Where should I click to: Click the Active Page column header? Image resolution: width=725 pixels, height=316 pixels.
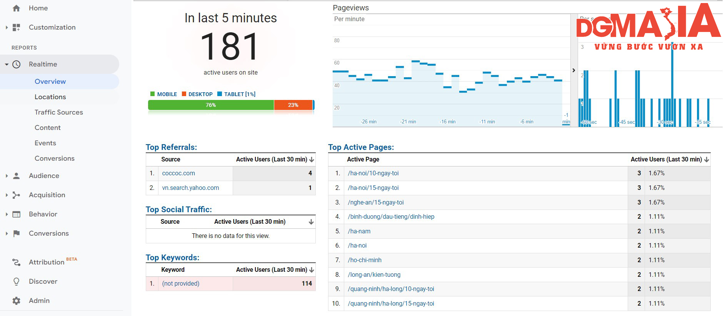pos(363,160)
